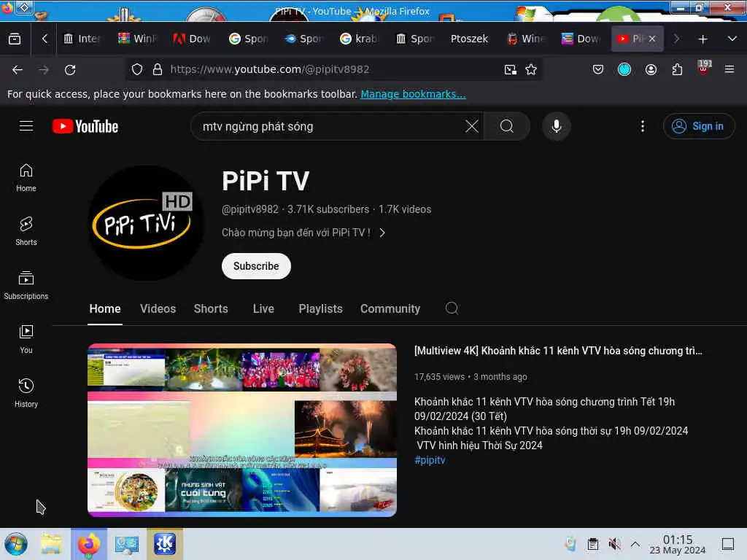Click the address bar URL

[270, 69]
